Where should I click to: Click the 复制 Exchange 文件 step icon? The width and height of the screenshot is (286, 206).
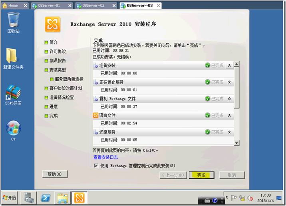96,99
